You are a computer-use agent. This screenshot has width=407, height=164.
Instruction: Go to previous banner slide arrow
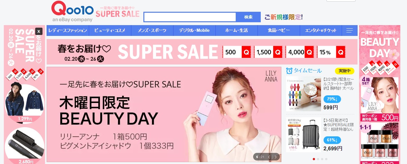[269, 157]
